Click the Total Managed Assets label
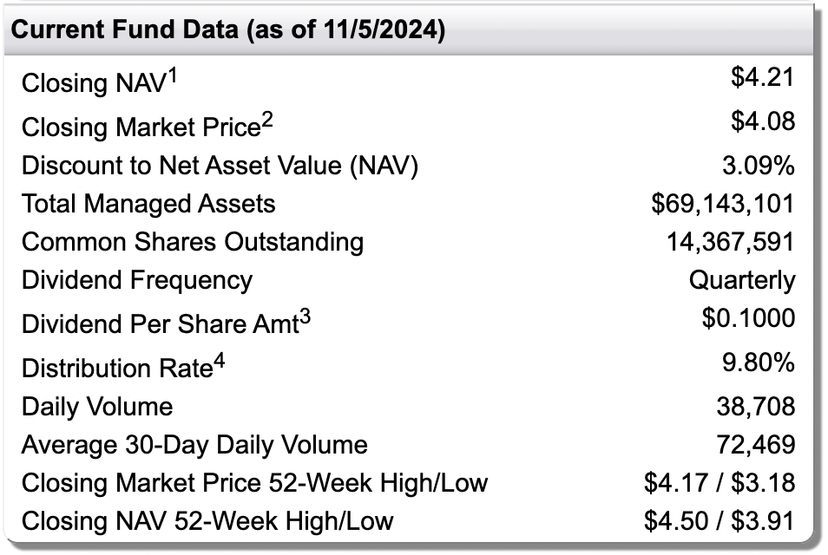 coord(148,204)
